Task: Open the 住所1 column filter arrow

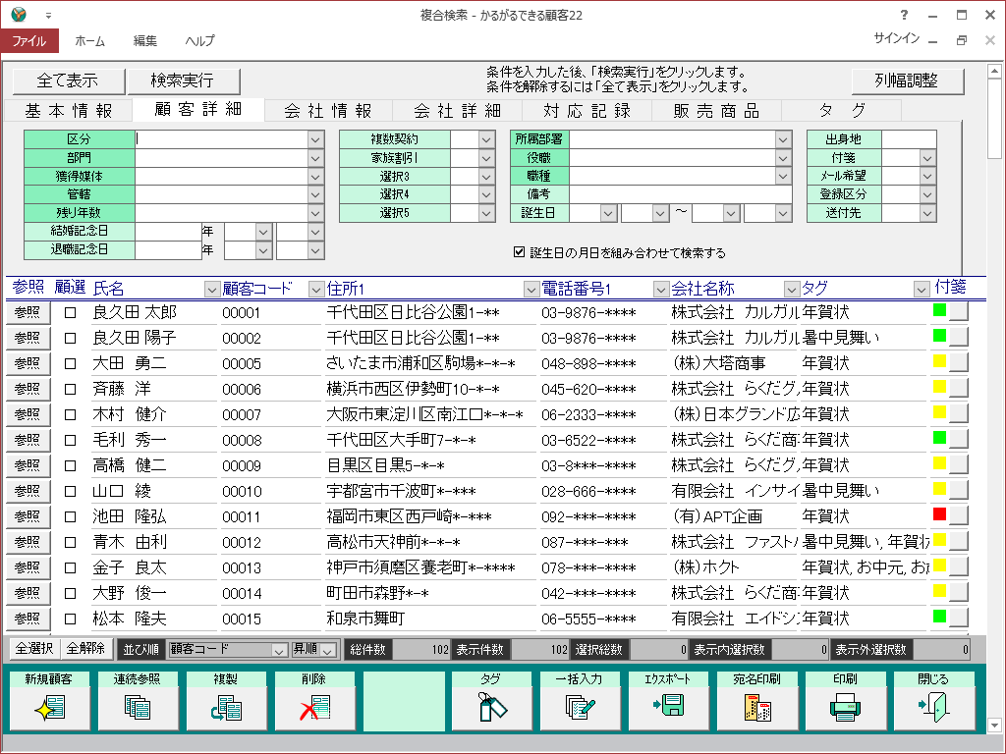Action: 531,290
